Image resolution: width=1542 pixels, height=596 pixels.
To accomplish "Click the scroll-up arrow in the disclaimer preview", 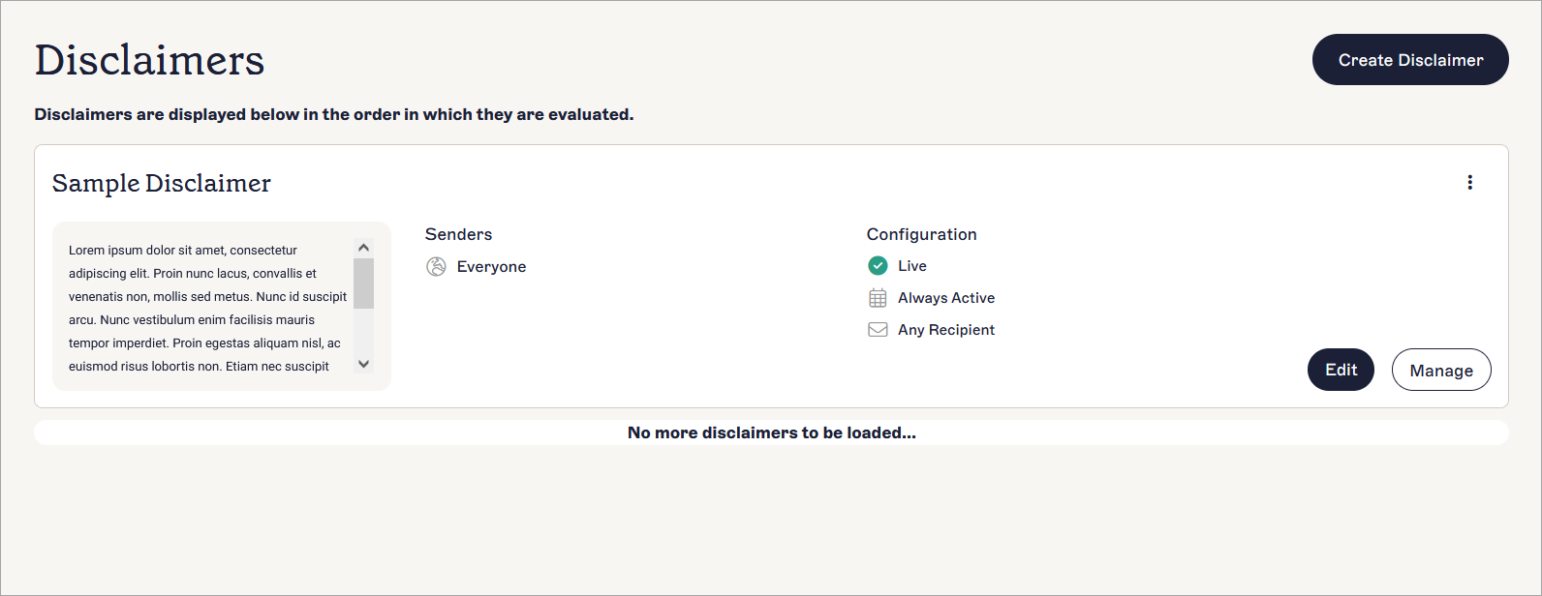I will click(x=363, y=247).
